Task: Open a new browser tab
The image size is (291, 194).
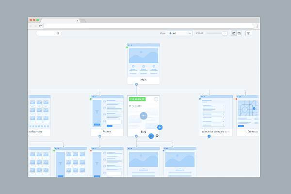Action: (83, 21)
